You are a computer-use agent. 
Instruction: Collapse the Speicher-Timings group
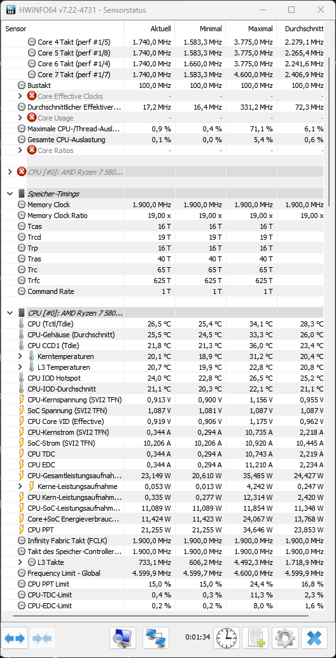coord(10,194)
